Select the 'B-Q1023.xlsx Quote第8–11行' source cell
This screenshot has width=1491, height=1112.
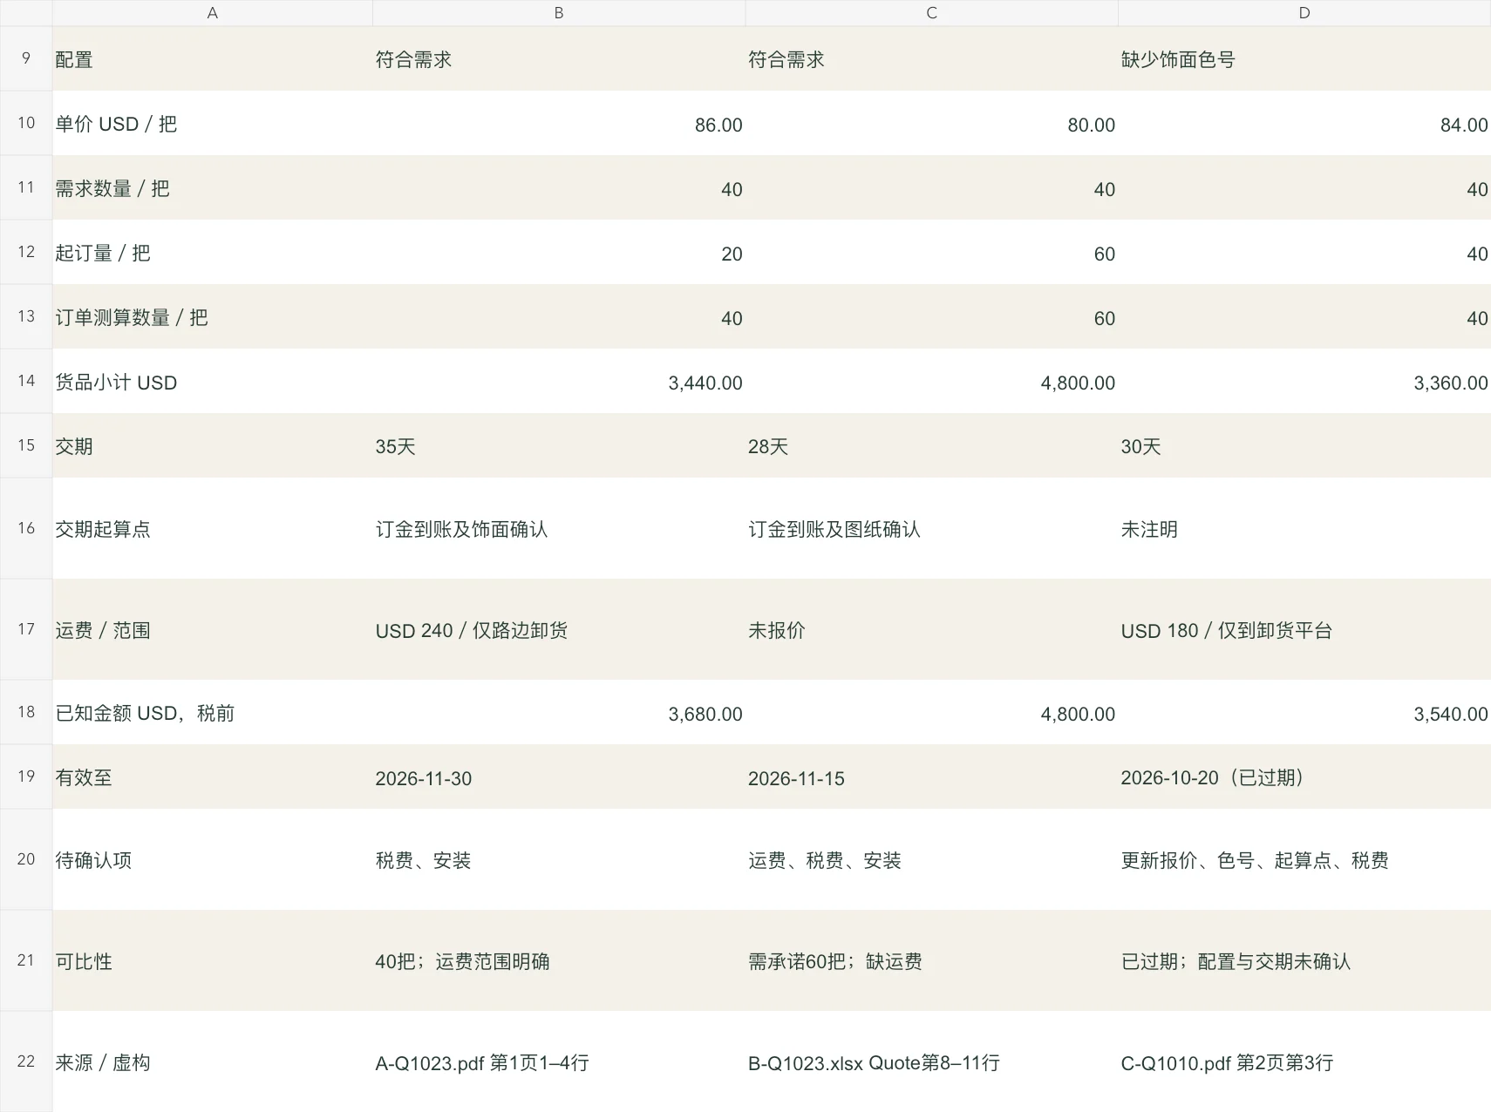(931, 1061)
